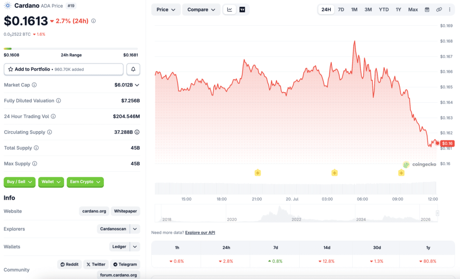Expand the Explorers dropdown arrow
Image resolution: width=460 pixels, height=279 pixels.
135,229
